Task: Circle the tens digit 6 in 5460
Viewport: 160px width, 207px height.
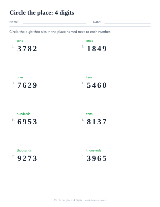Action: tap(99, 85)
